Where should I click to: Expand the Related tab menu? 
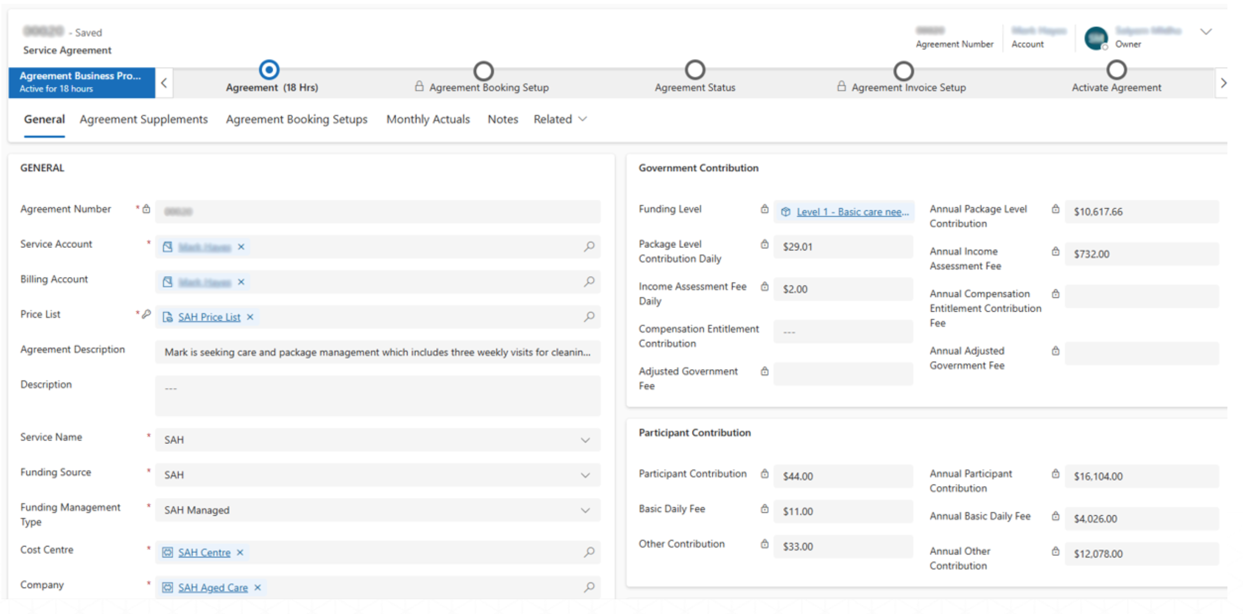(560, 119)
